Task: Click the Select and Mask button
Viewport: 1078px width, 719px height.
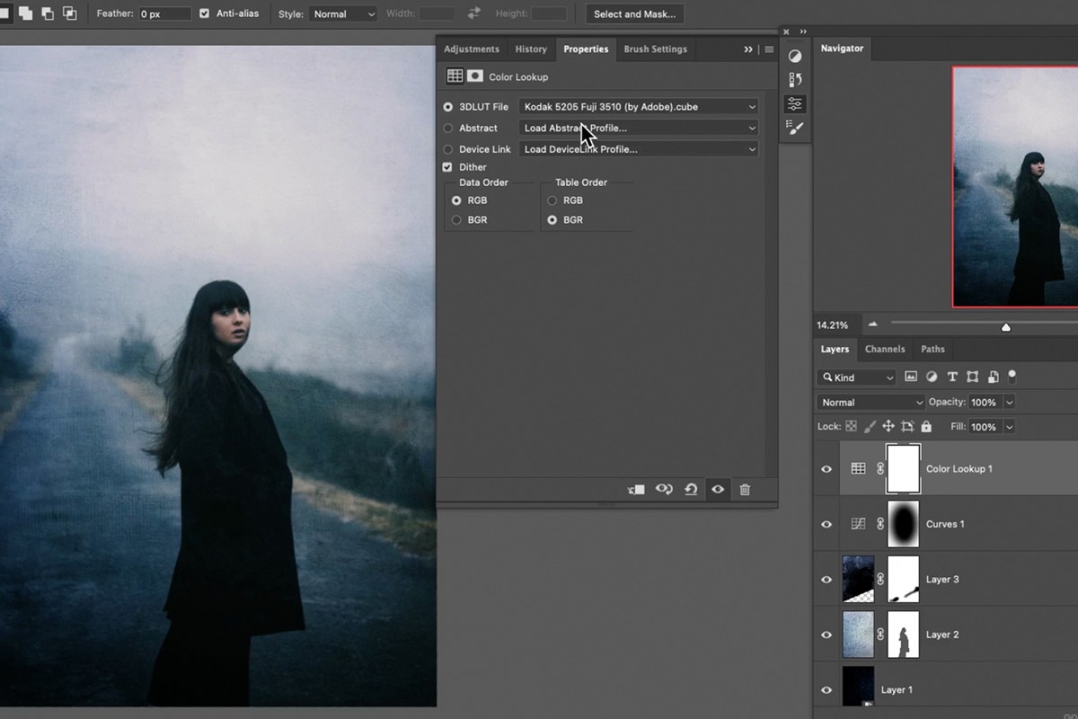Action: tap(634, 13)
